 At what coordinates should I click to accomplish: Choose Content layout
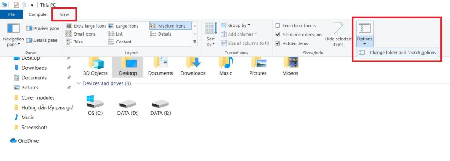[120, 42]
